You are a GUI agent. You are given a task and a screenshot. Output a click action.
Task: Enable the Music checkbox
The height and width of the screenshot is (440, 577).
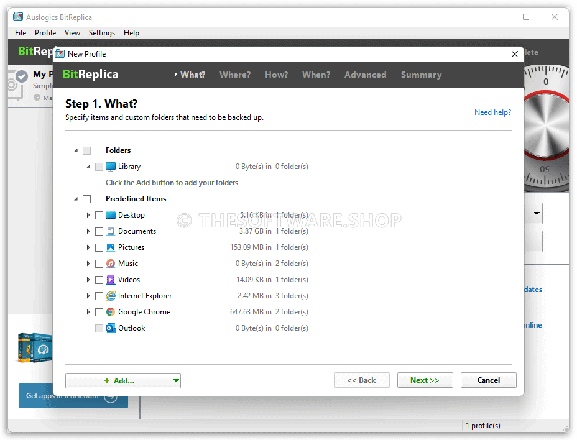99,264
